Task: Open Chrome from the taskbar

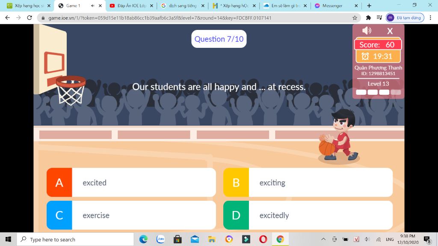Action: pos(280,239)
